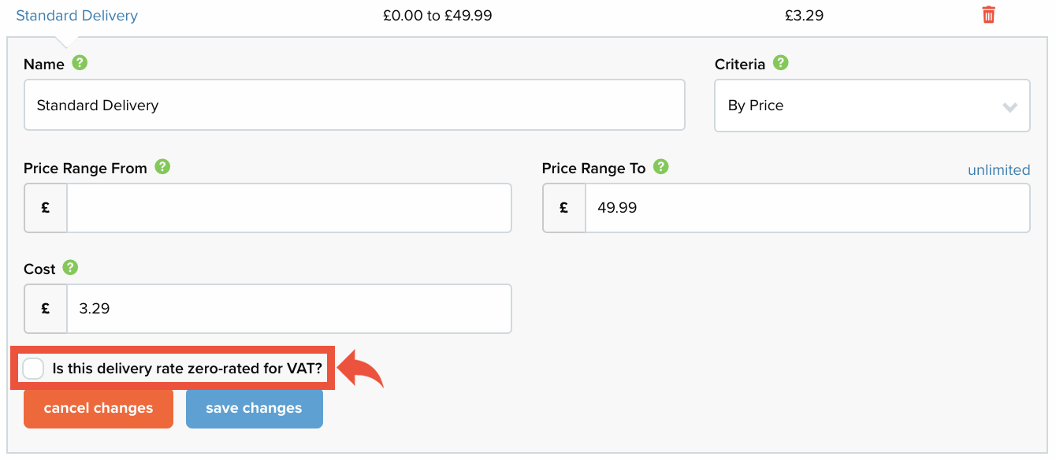This screenshot has width=1056, height=460.
Task: Open the help tooltip next to Name
Action: pyautogui.click(x=80, y=62)
